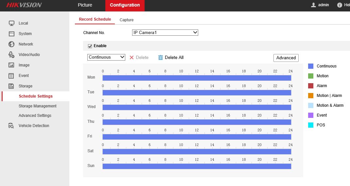
Task: Click the admin user icon
Action: [313, 5]
